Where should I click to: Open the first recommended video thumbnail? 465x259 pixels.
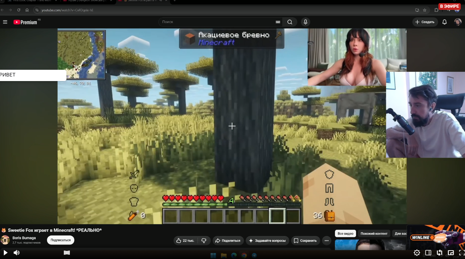[x=370, y=245]
